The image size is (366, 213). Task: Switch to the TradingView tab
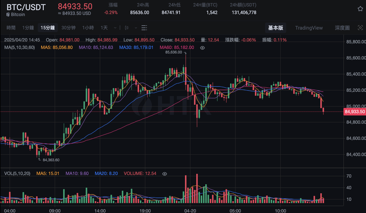point(309,28)
